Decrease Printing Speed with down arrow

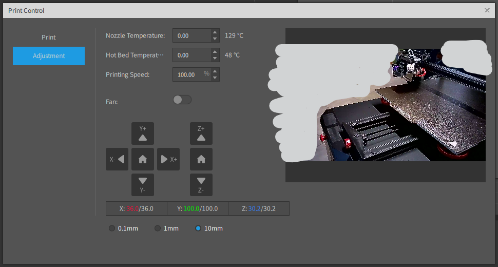point(215,78)
